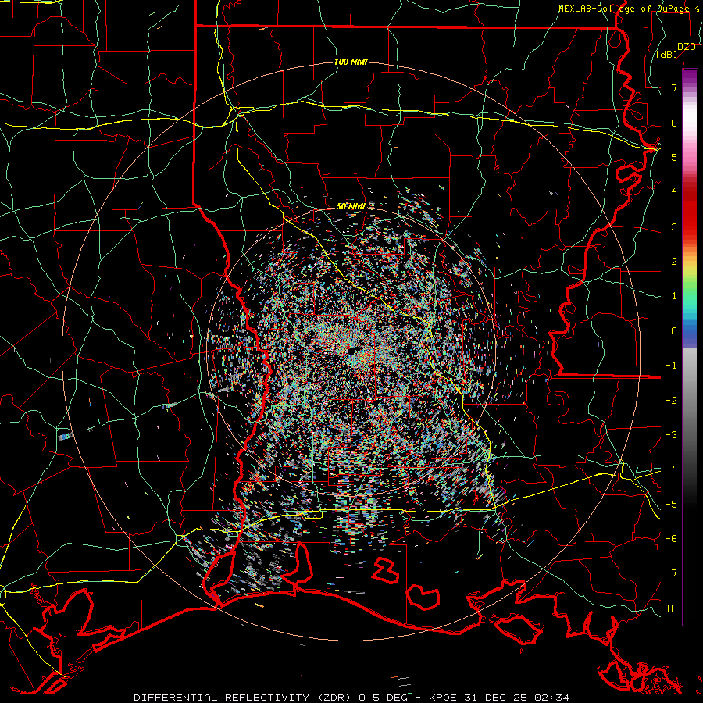Viewport: 703px width, 703px height.
Task: Select the -2 dB tick on color scale
Action: tap(671, 401)
